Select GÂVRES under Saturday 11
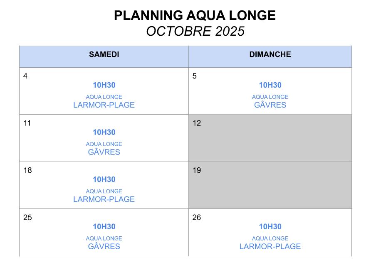 click(x=104, y=152)
